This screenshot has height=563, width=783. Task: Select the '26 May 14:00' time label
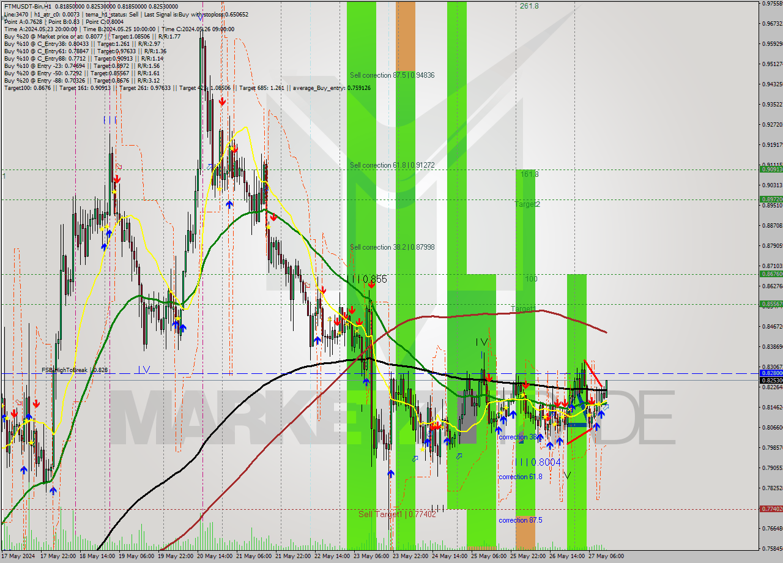(x=567, y=556)
